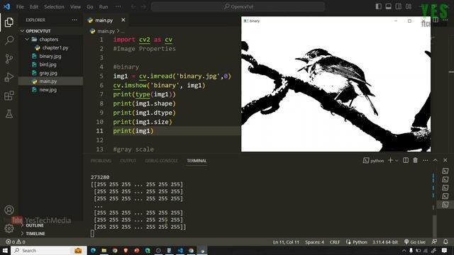Open binary.jpg in the explorer
The height and width of the screenshot is (255, 454).
coord(51,56)
